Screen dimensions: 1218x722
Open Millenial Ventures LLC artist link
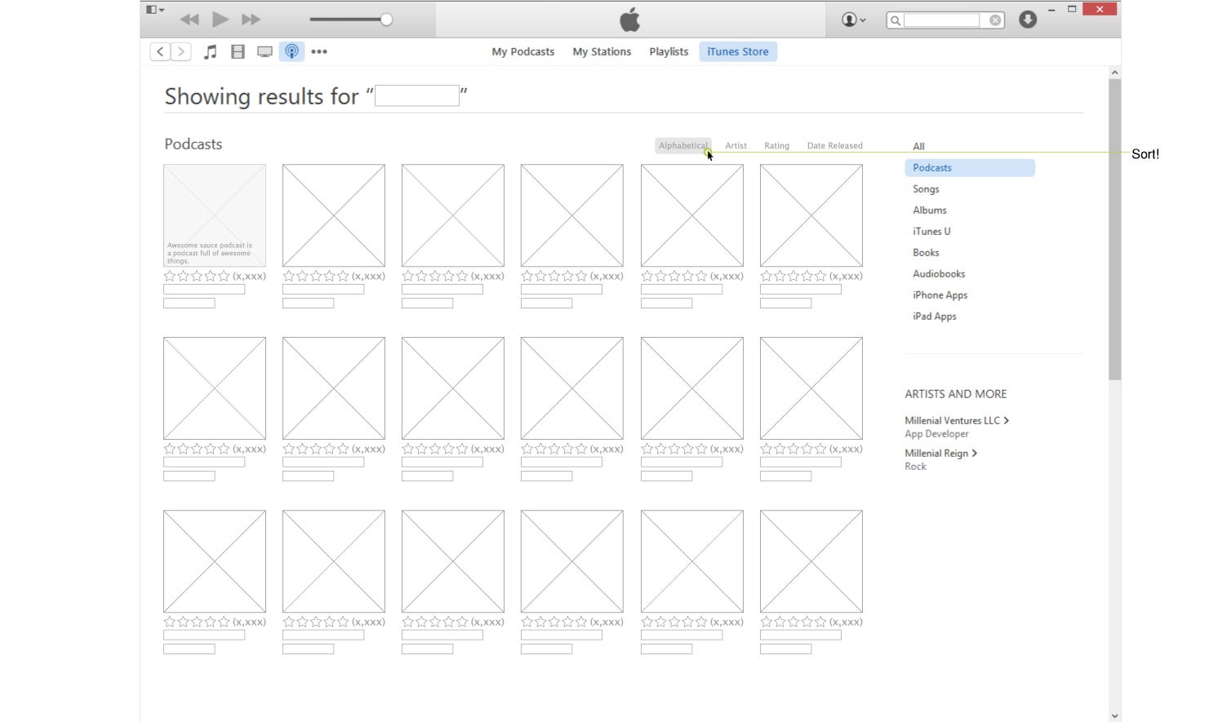[957, 420]
